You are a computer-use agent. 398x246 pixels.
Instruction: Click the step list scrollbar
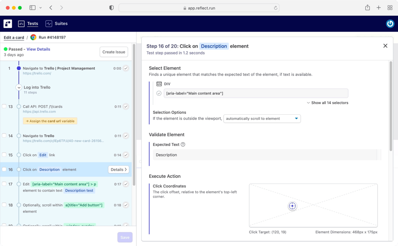pos(134,115)
